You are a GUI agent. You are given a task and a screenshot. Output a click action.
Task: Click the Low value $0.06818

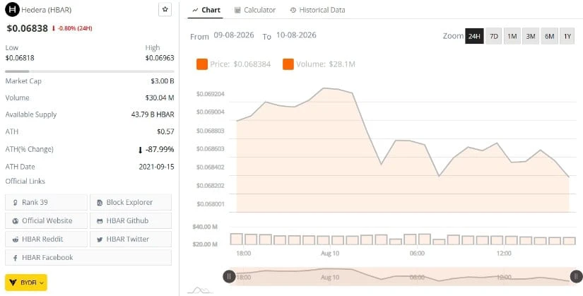click(x=20, y=58)
